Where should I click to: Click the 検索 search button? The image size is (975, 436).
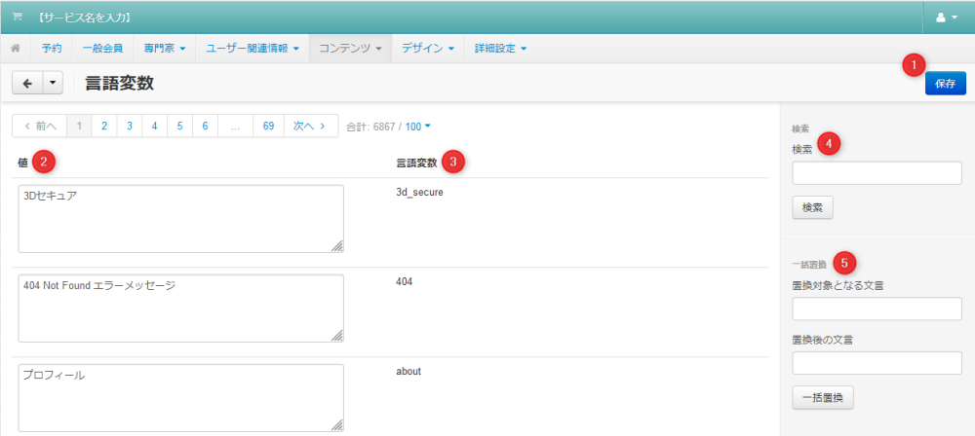[812, 207]
